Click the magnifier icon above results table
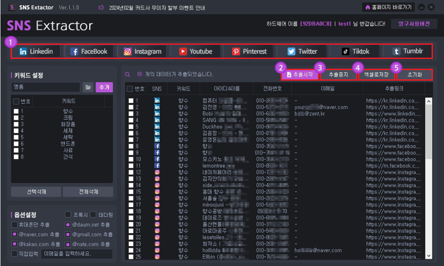The image size is (444, 266). (x=128, y=74)
